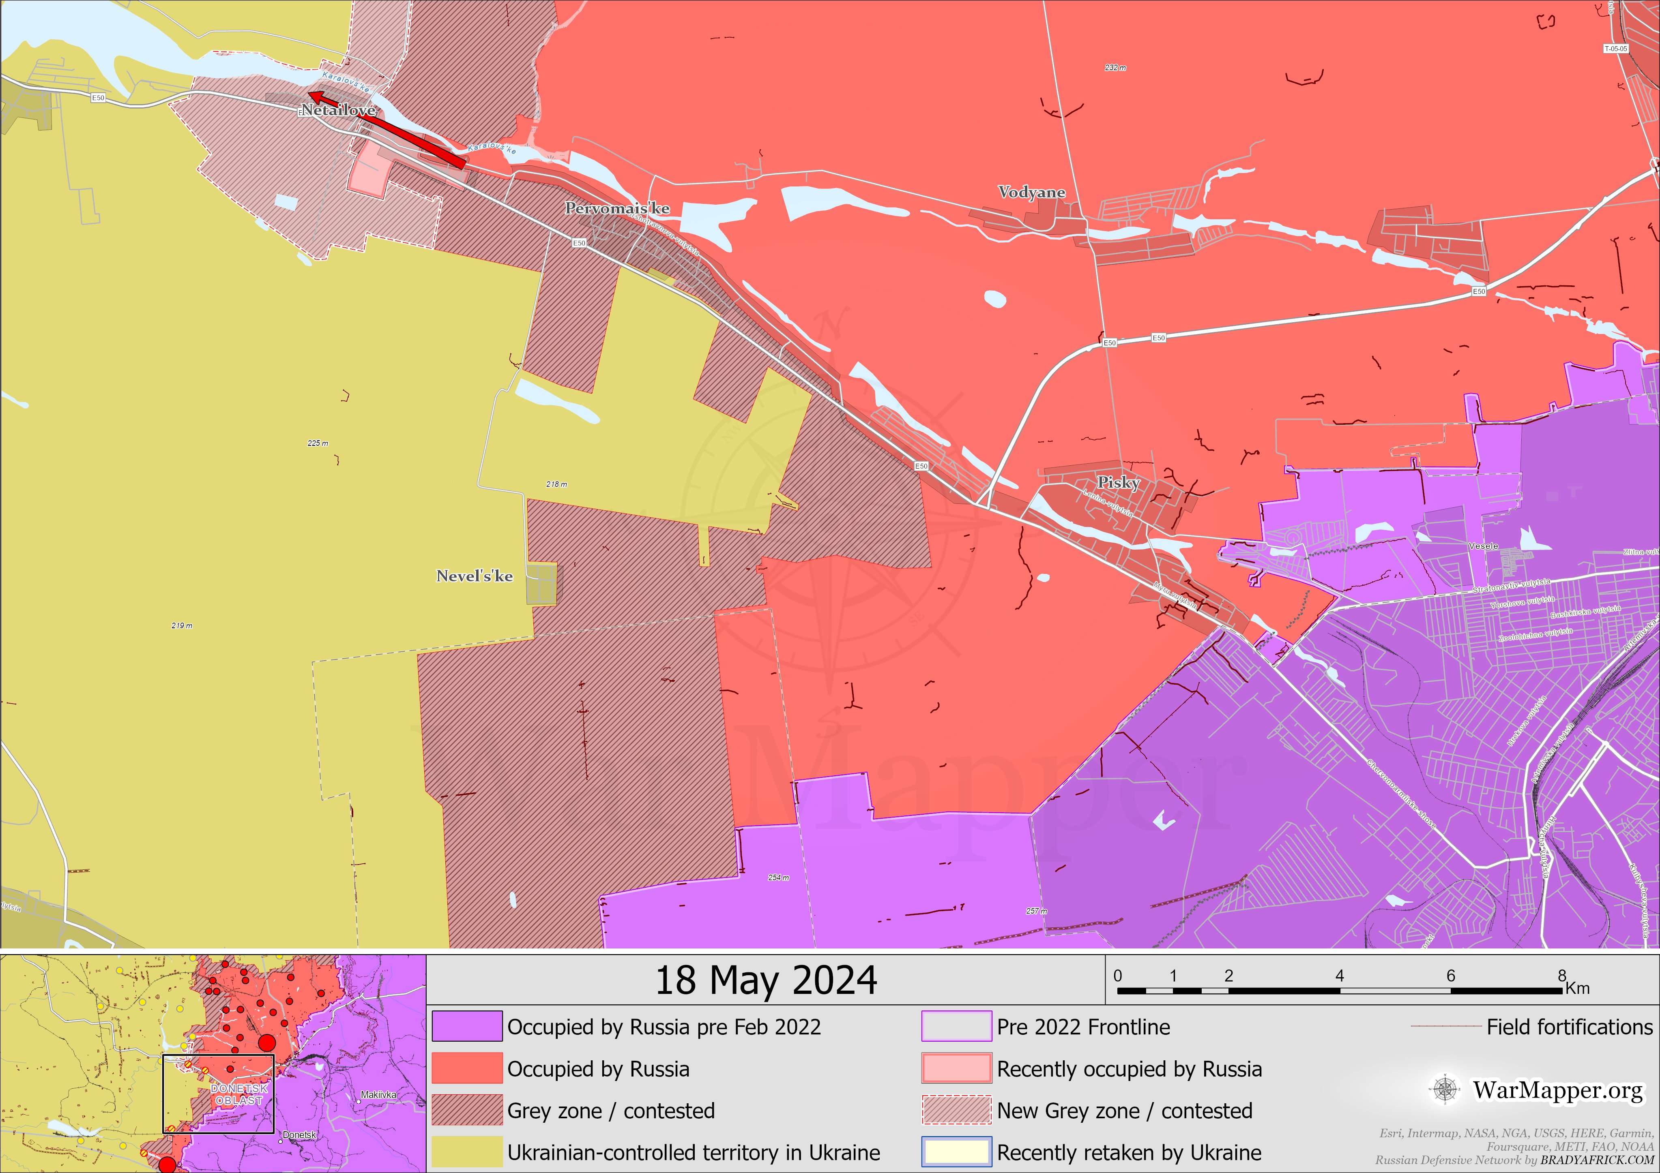Click the E50 road shield near Pervomais'ke
The width and height of the screenshot is (1660, 1173).
579,243
